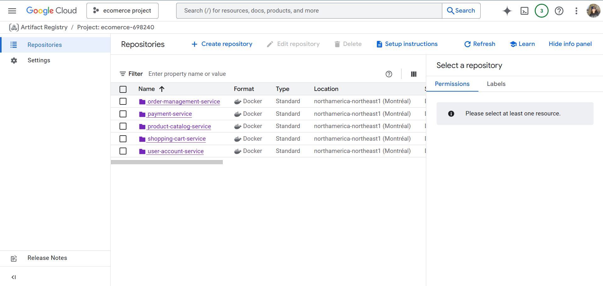The height and width of the screenshot is (286, 603).
Task: Toggle the select-all header checkbox
Action: (123, 89)
